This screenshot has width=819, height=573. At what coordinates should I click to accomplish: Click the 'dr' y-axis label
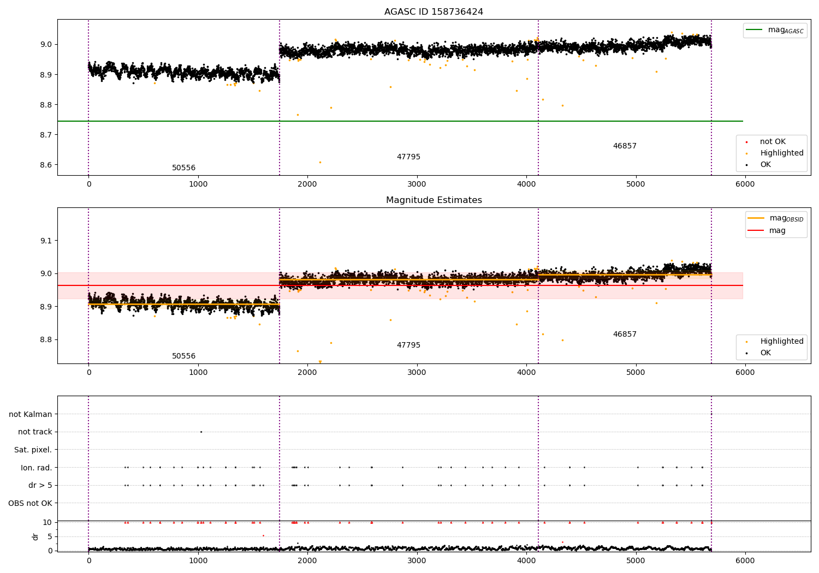coord(35,536)
